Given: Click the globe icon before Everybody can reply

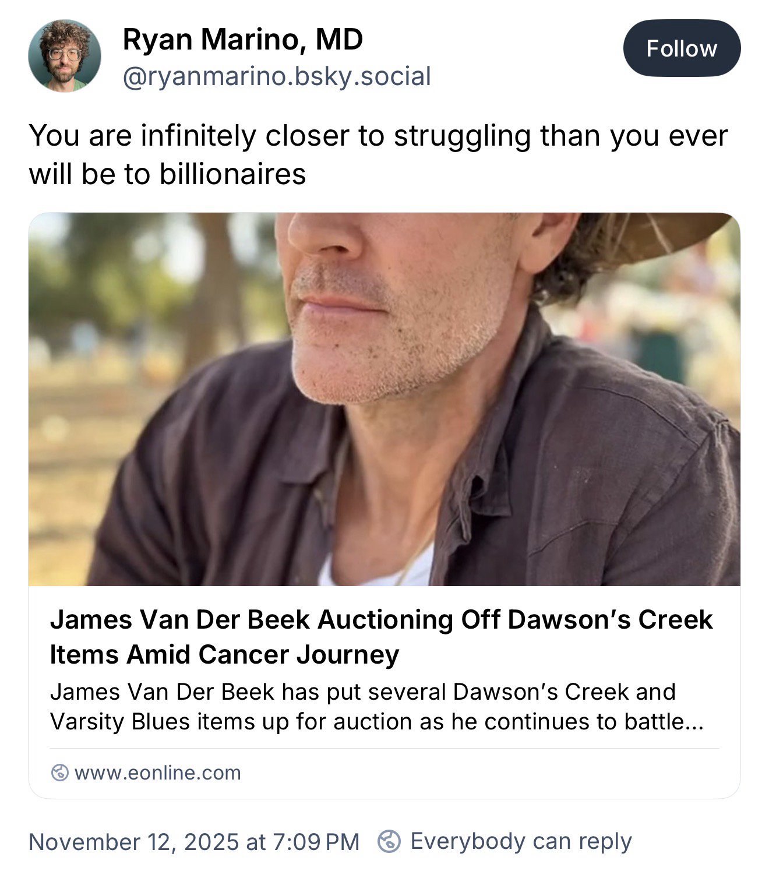Looking at the screenshot, I should [389, 841].
